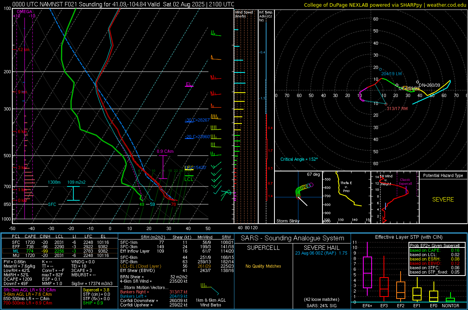Click the based on EBWD probability line
The image size is (468, 310).
click(435, 263)
